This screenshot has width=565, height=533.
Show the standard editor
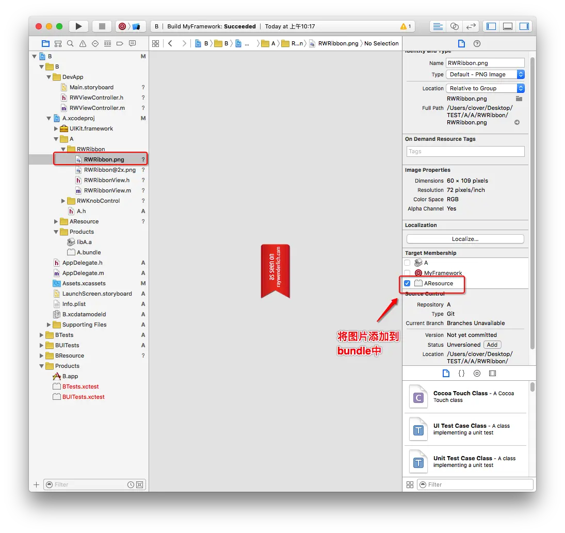[x=438, y=26]
